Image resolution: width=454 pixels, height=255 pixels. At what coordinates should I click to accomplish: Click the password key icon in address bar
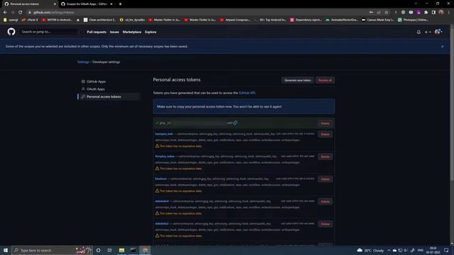(371, 13)
